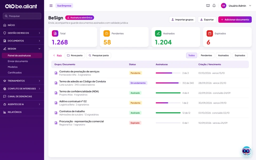Expand Agentes de IA chevron

click(39, 104)
